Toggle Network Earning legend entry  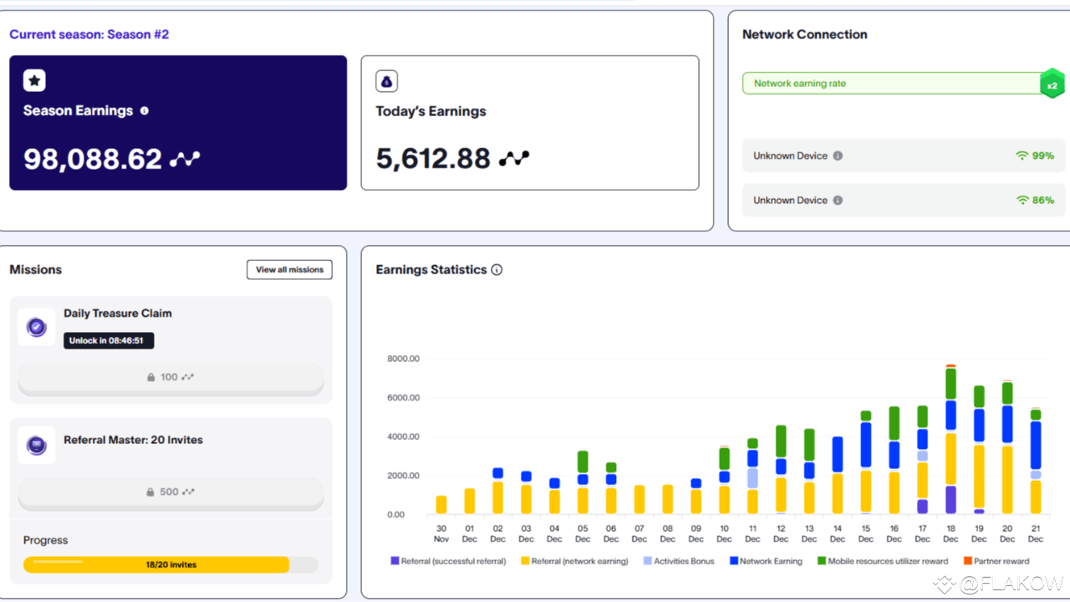766,561
